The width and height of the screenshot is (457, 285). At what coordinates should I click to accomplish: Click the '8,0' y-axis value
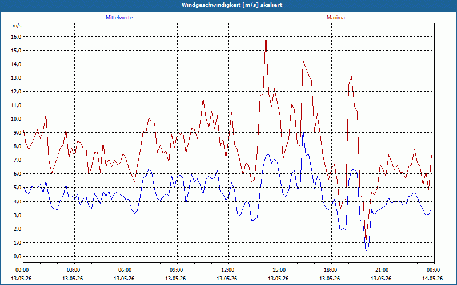pos(17,146)
